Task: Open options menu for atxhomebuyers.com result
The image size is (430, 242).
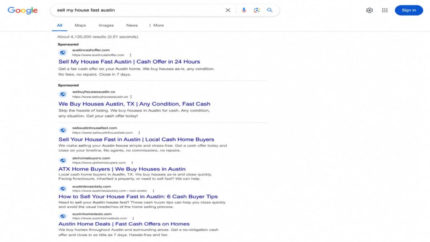Action: pos(132,163)
